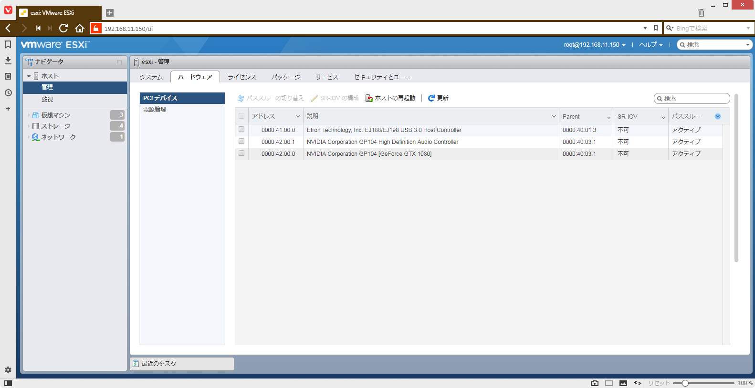Image resolution: width=755 pixels, height=388 pixels.
Task: Open address bar history dropdown
Action: click(645, 28)
